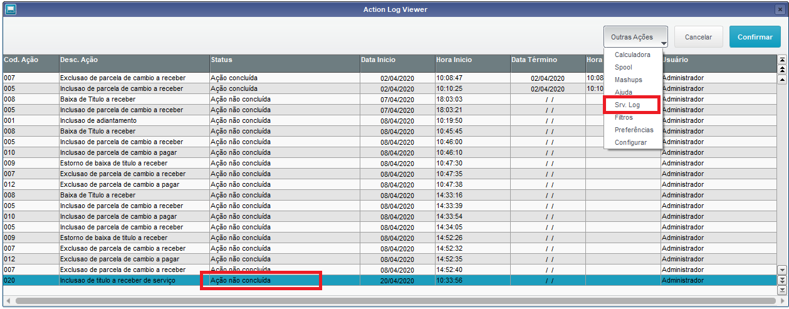This screenshot has height=309, width=789.
Task: Click 'Ação não concluída' status in 020 row
Action: 285,280
